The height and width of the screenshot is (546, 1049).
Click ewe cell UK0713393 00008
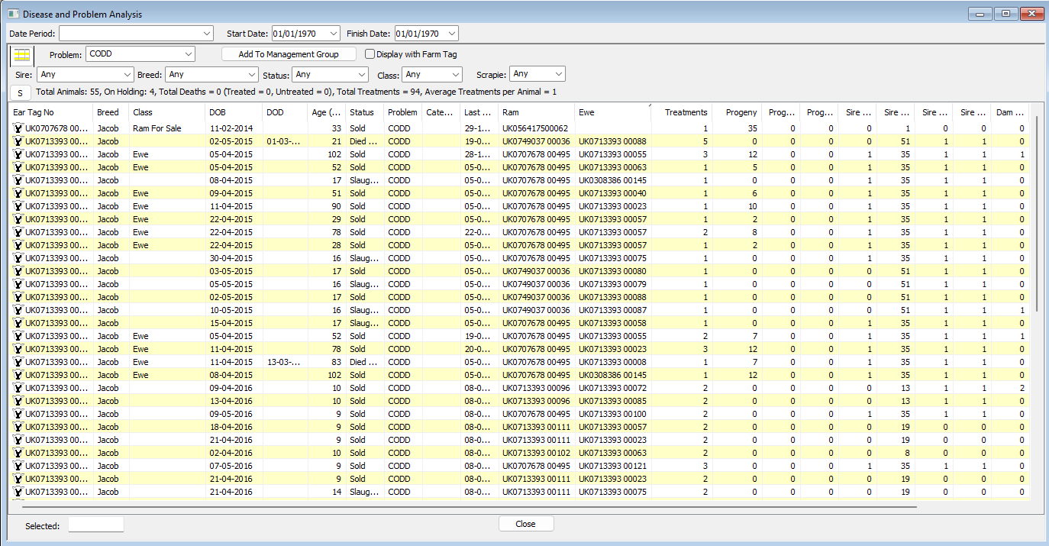pyautogui.click(x=612, y=362)
